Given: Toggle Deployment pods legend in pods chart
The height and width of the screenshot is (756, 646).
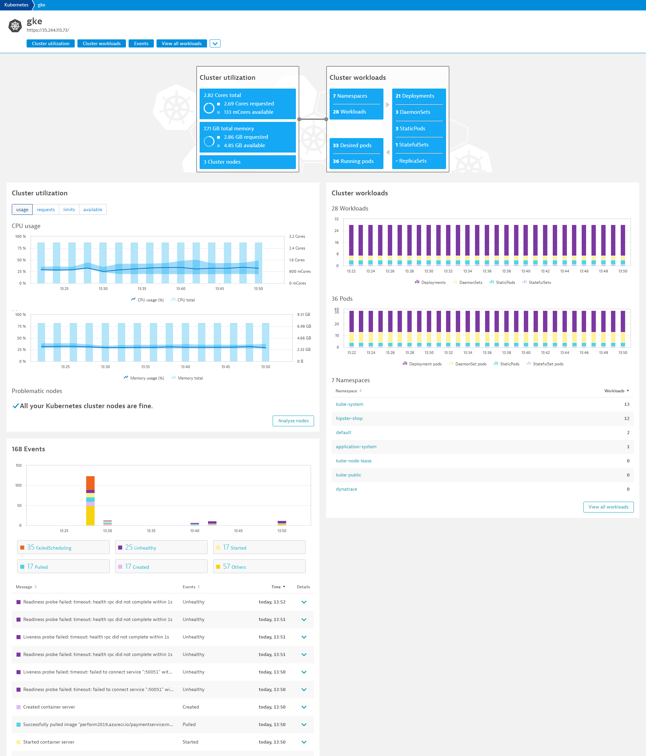Looking at the screenshot, I should coord(422,364).
